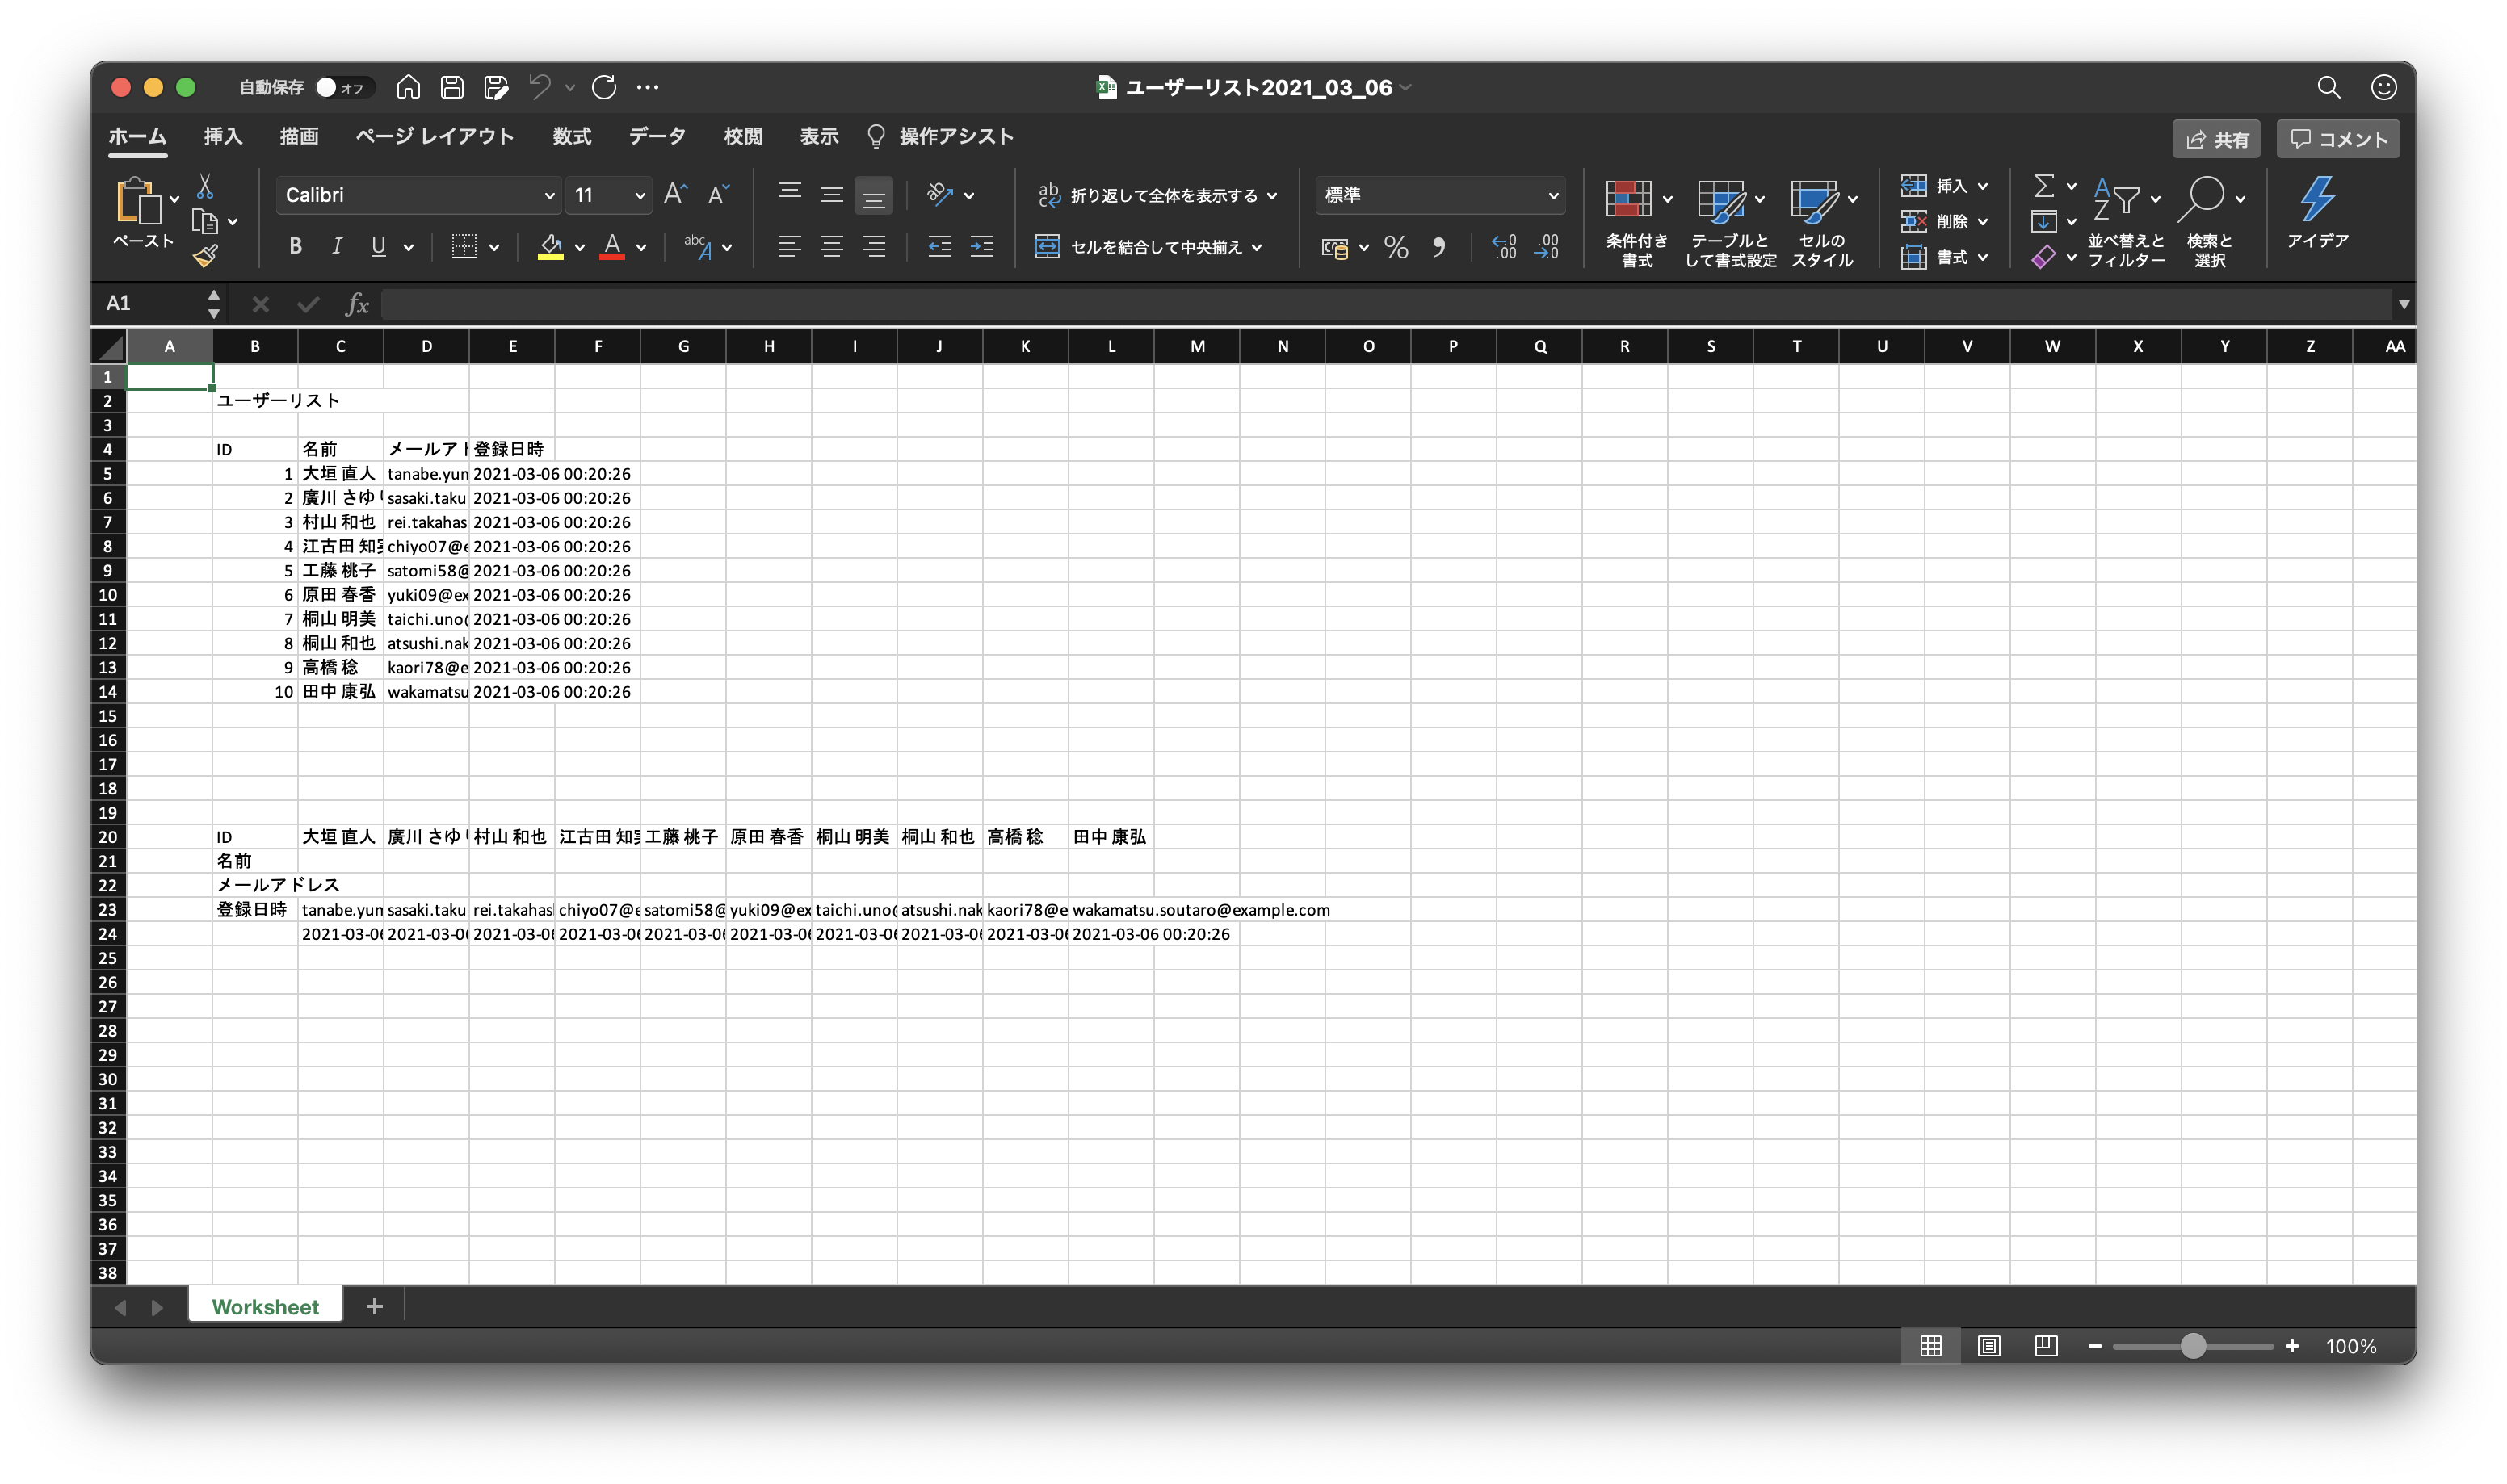
Task: Apply yellow fill color swatch
Action: coord(551,247)
